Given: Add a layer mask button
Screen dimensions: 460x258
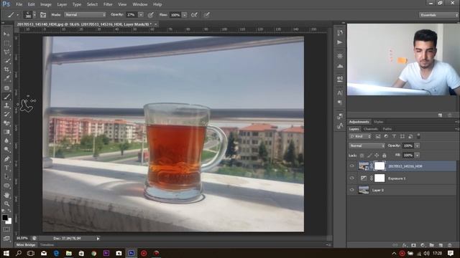Looking at the screenshot, I should (x=413, y=245).
